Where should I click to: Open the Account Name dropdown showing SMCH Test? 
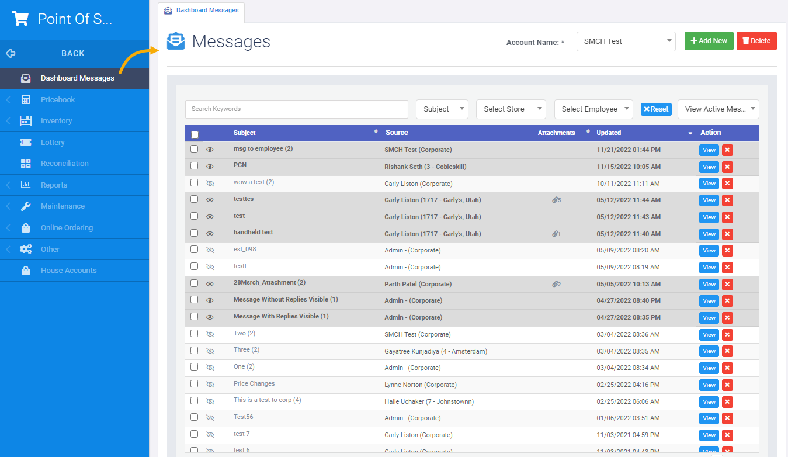tap(626, 41)
